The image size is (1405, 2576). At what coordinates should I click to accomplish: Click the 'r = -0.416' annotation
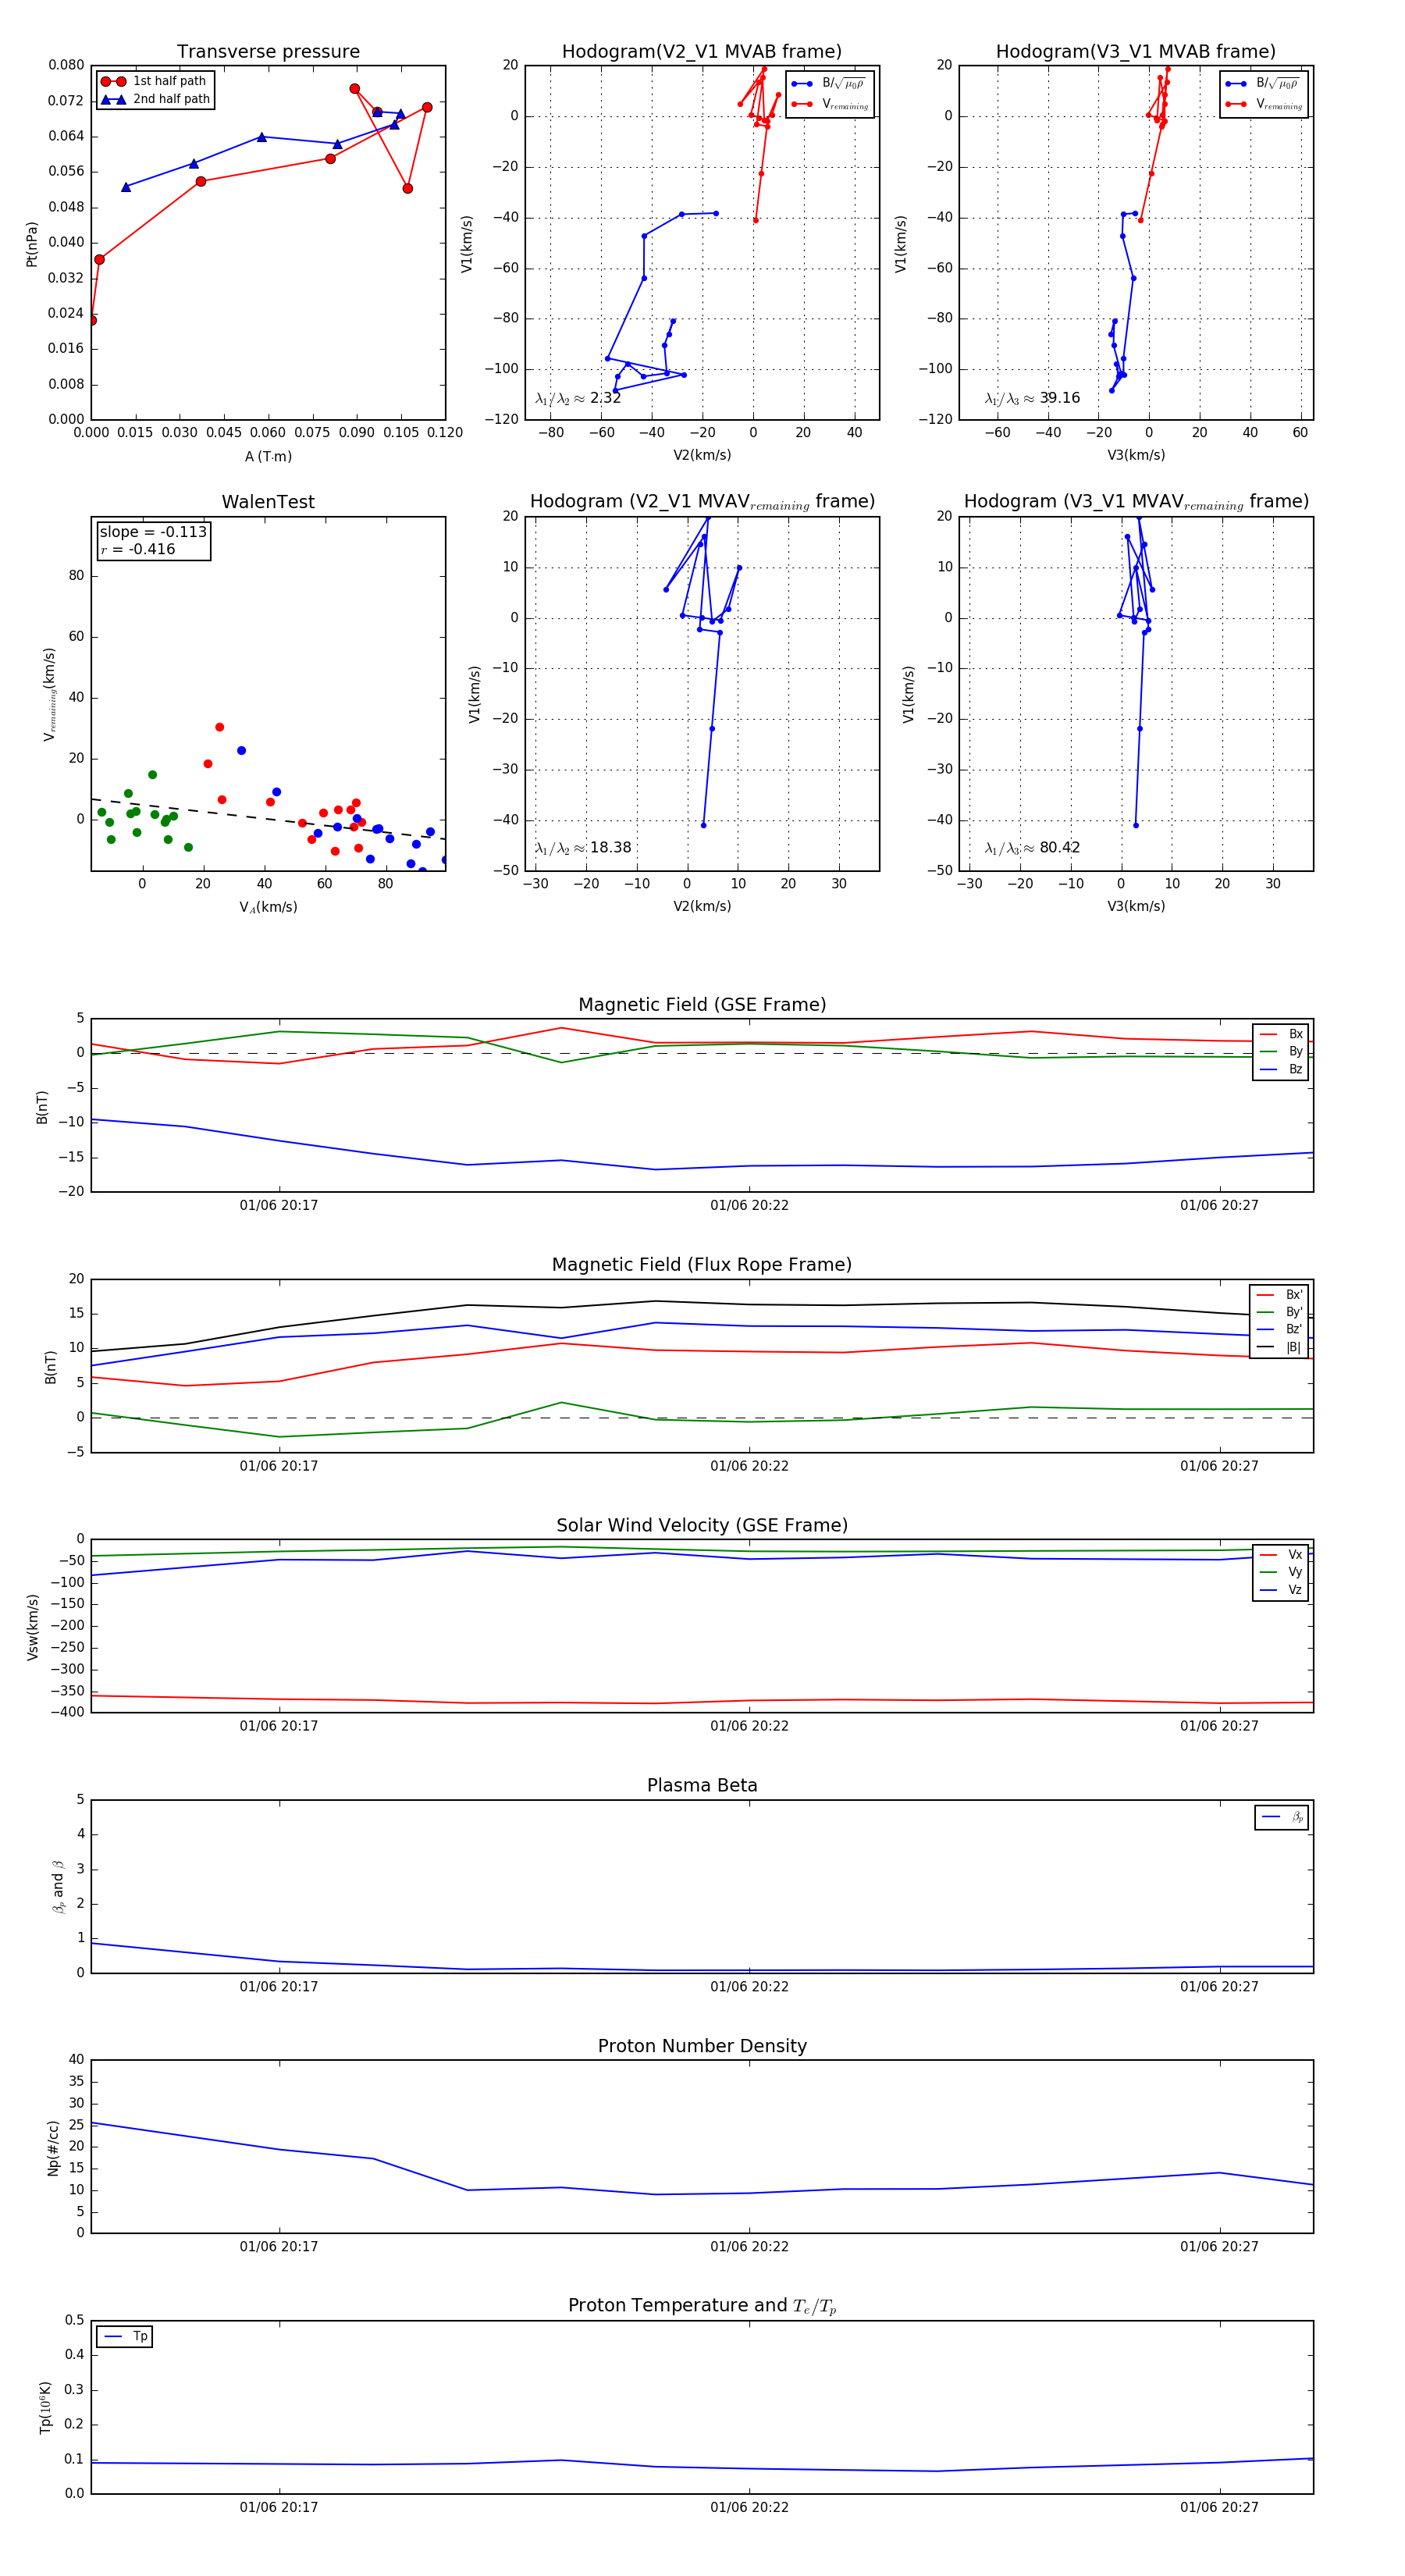[137, 549]
